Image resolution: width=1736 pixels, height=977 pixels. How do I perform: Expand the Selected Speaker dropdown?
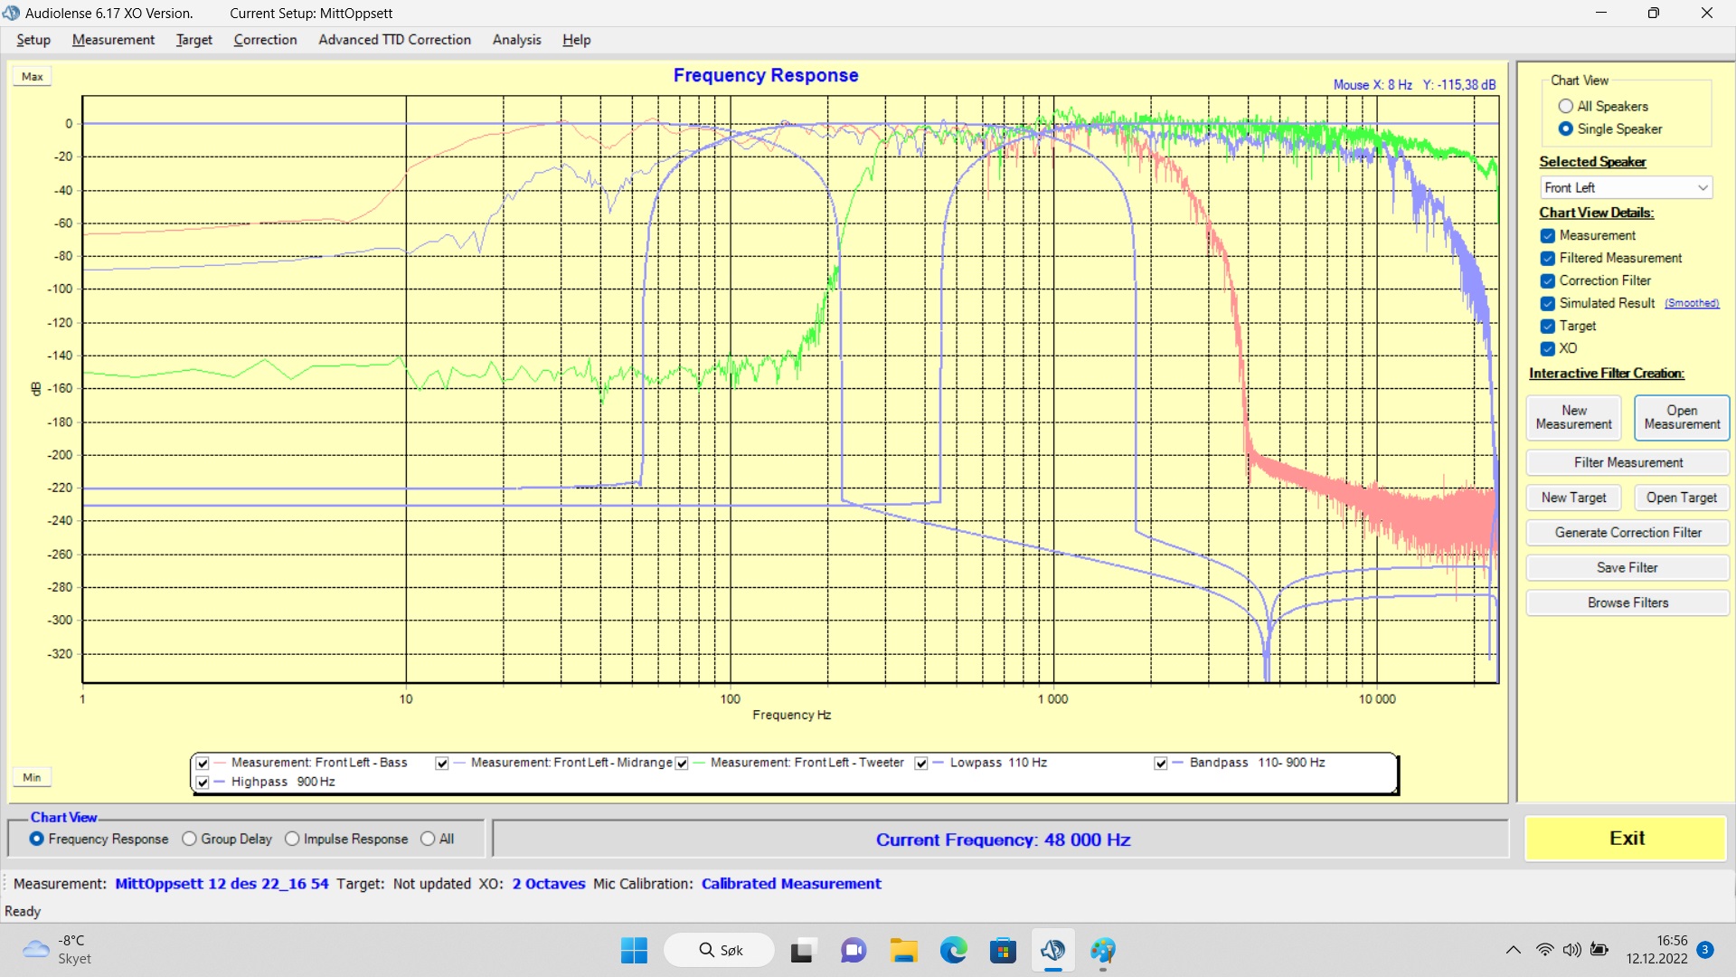1703,188
